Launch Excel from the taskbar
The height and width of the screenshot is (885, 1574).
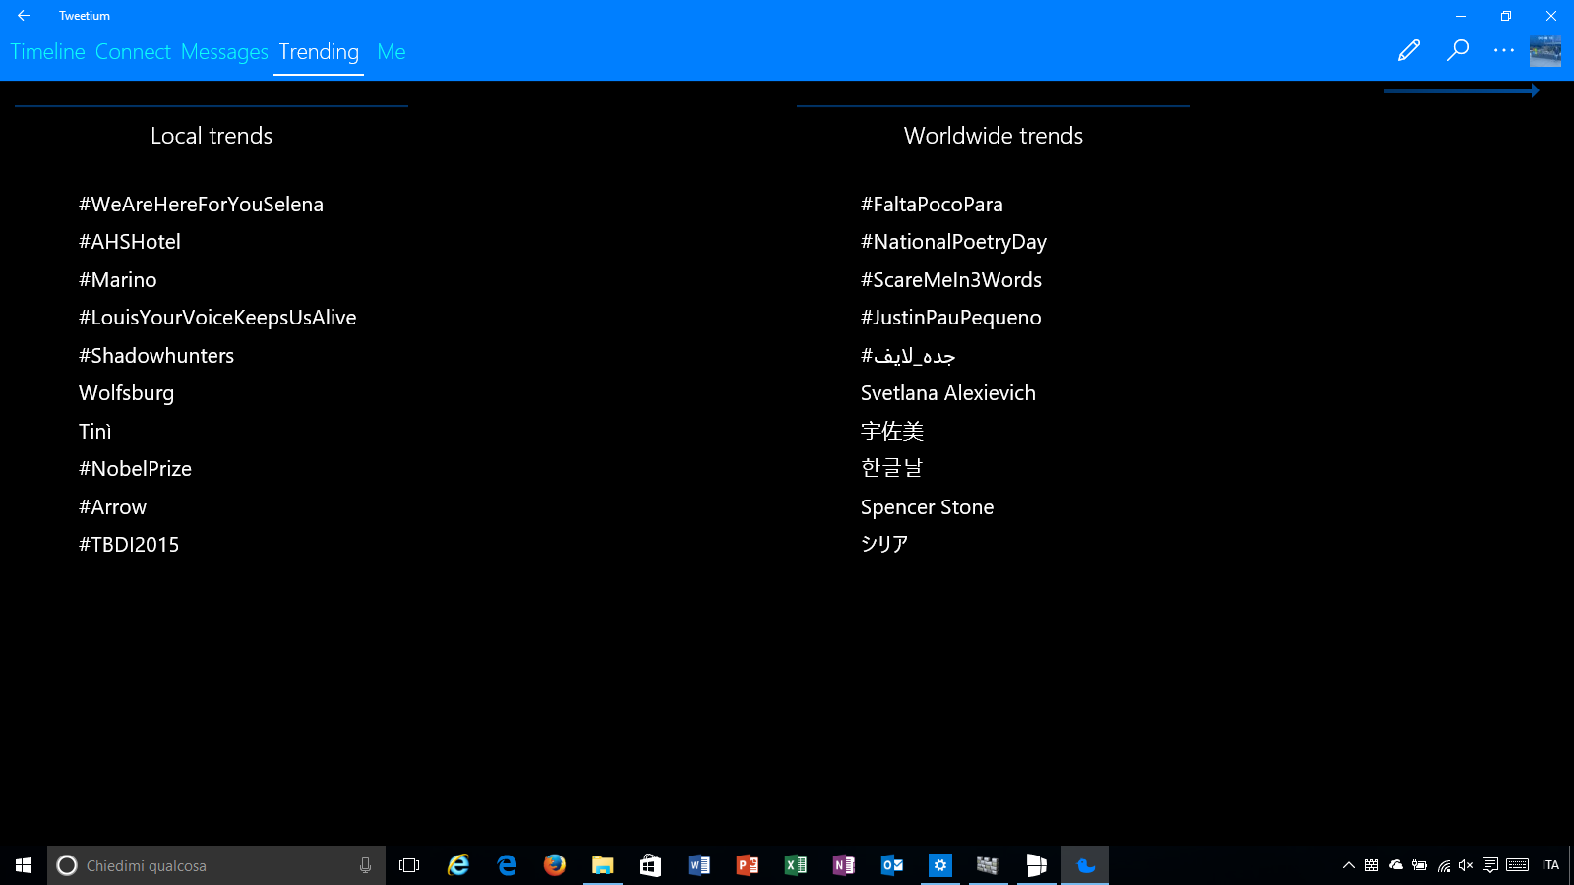[795, 865]
